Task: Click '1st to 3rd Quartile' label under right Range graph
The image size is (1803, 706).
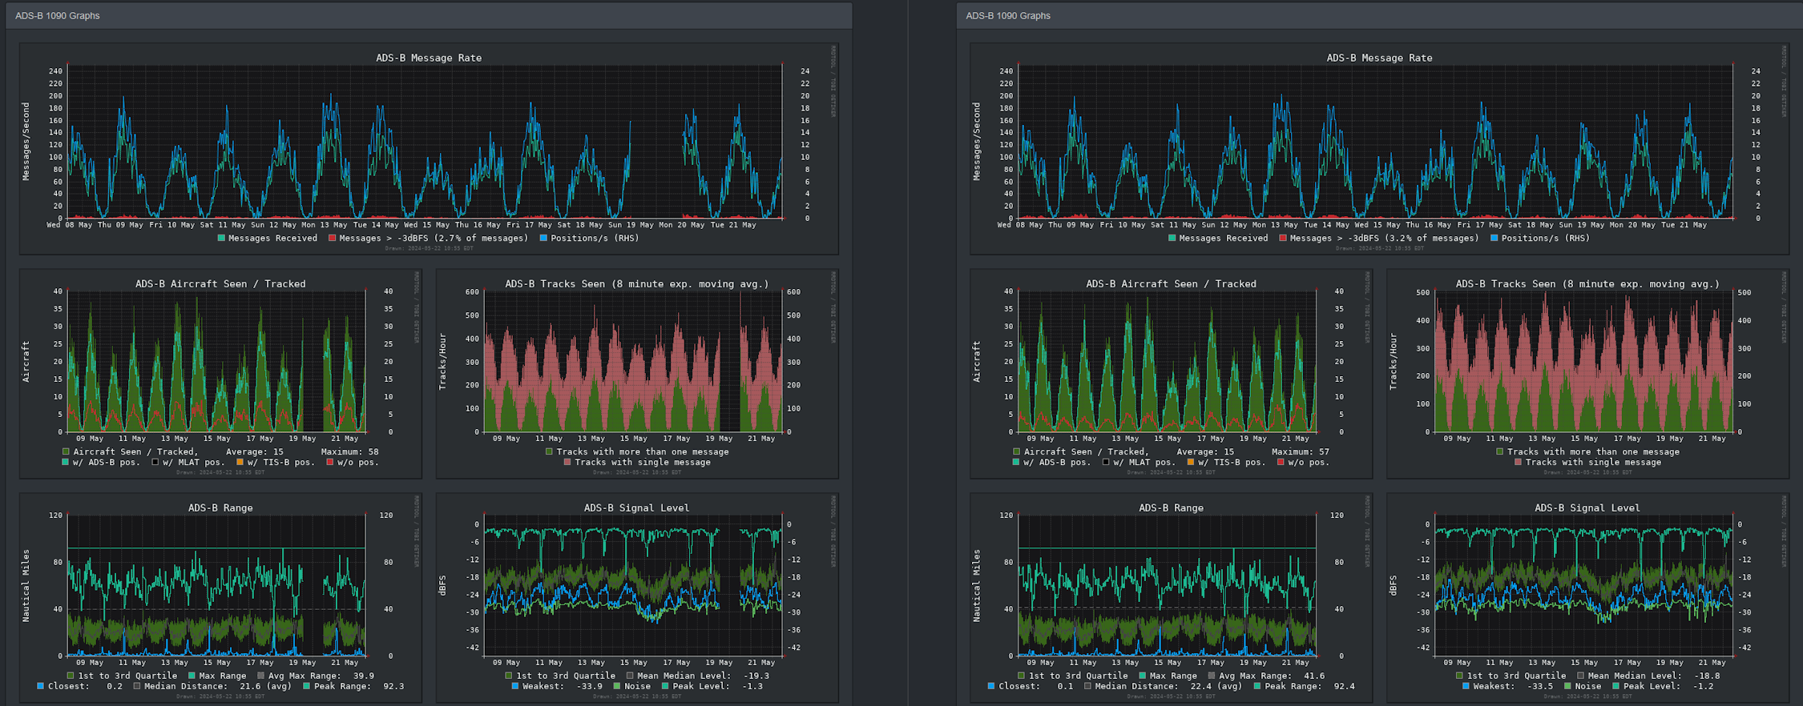Action: (1079, 676)
